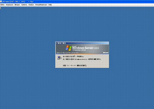Click the Ctrl-Alt-Del unlock instruction line

click(x=75, y=66)
